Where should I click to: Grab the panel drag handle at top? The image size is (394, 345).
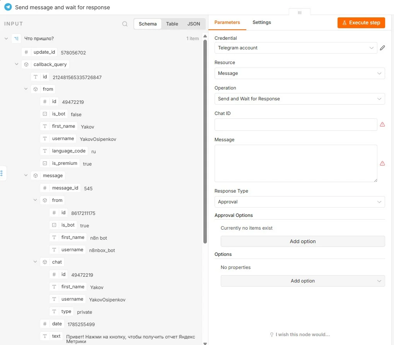click(300, 12)
